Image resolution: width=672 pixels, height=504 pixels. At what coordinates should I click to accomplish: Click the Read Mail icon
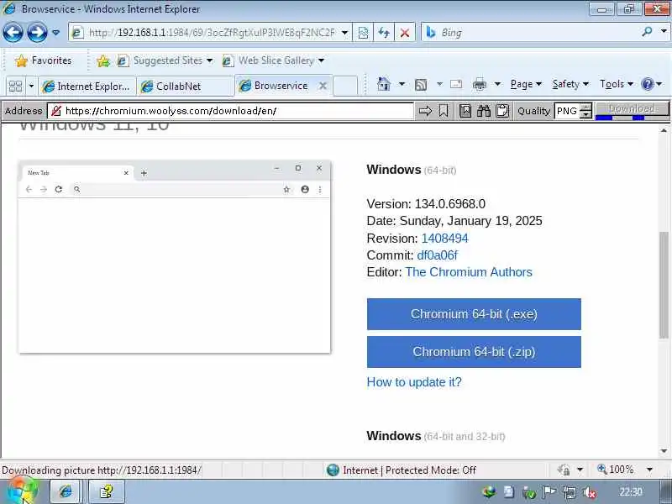click(x=456, y=84)
